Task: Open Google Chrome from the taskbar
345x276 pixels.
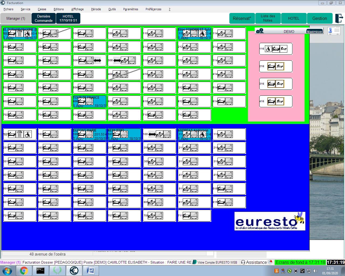Action: 24,271
